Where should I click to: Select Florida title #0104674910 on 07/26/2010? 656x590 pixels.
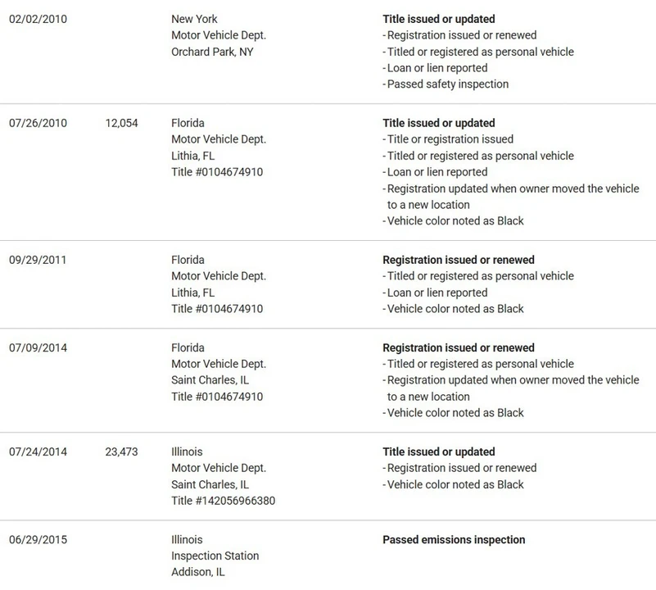[217, 172]
